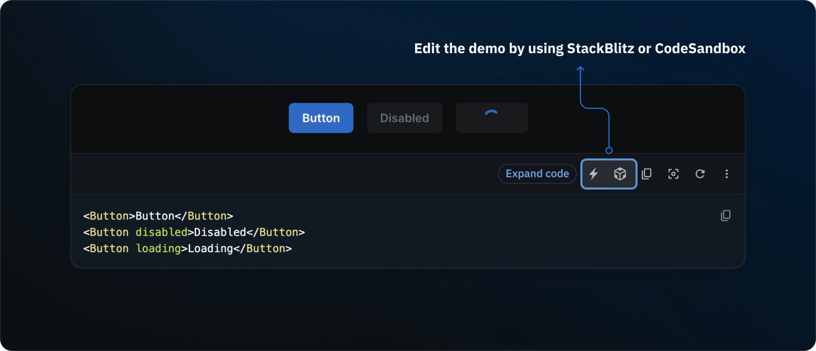Click the greyed-out Disabled button
This screenshot has width=816, height=351.
pyautogui.click(x=404, y=118)
